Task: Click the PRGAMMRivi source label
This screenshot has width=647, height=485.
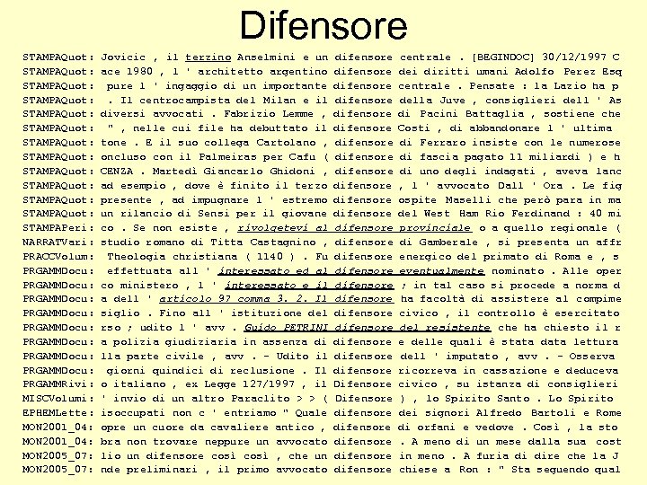Action: [58, 384]
